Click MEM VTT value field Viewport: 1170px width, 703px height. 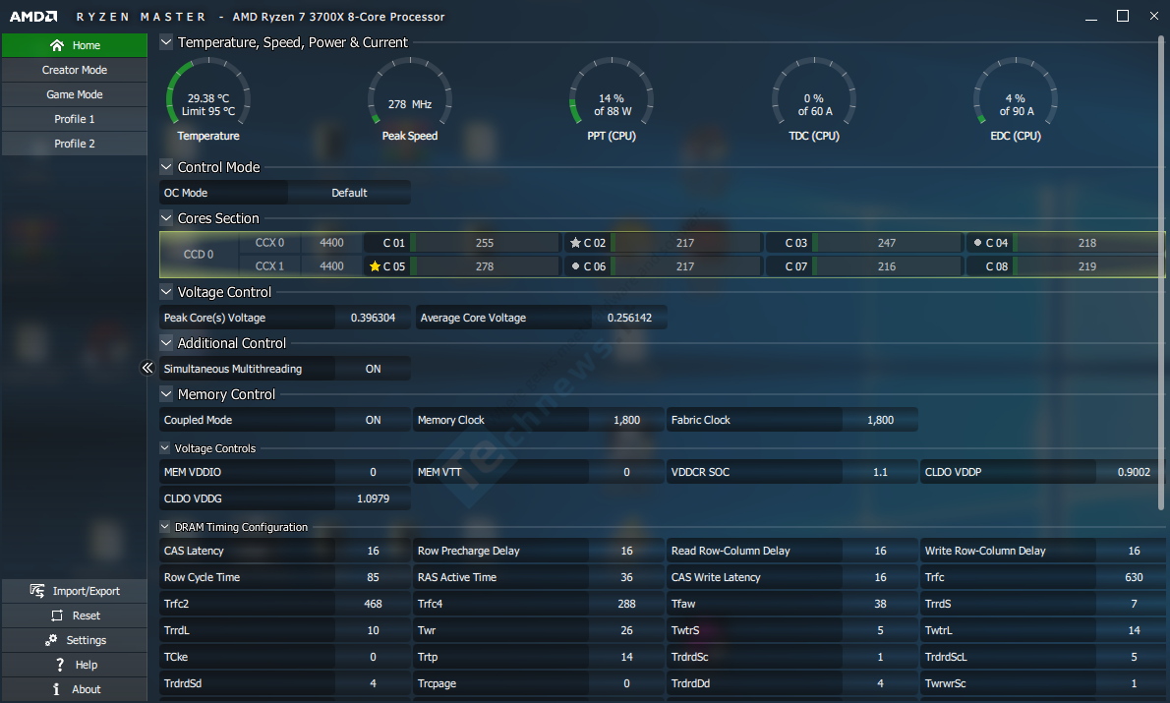(627, 472)
